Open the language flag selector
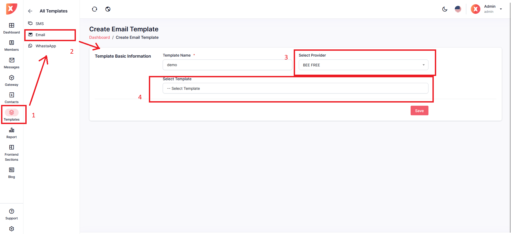Viewport: 511px width, 234px height. 458,9
